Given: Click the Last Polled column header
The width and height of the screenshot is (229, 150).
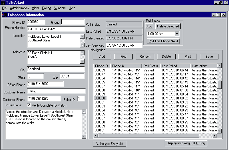Looking at the screenshot, I should pos(175,66).
